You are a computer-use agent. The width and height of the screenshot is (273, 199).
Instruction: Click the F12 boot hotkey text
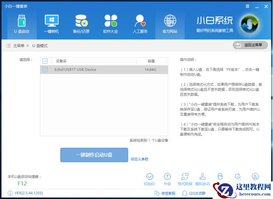[x=22, y=183]
